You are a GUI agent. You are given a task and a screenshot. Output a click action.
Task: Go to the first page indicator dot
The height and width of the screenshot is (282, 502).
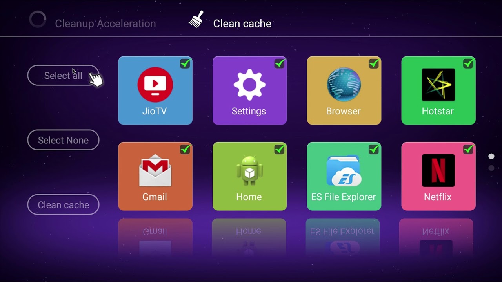(x=491, y=156)
